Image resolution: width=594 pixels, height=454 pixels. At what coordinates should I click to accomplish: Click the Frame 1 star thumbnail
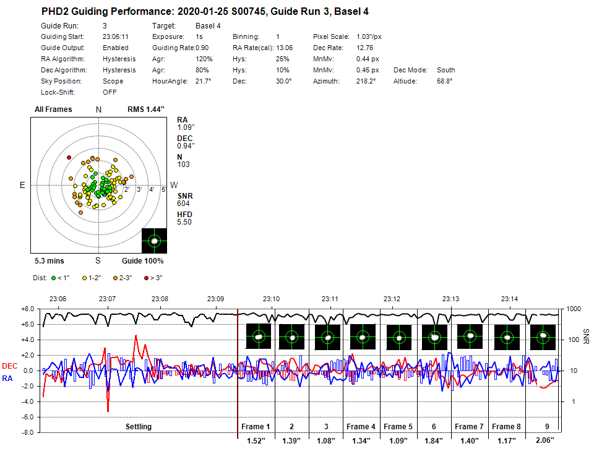259,336
